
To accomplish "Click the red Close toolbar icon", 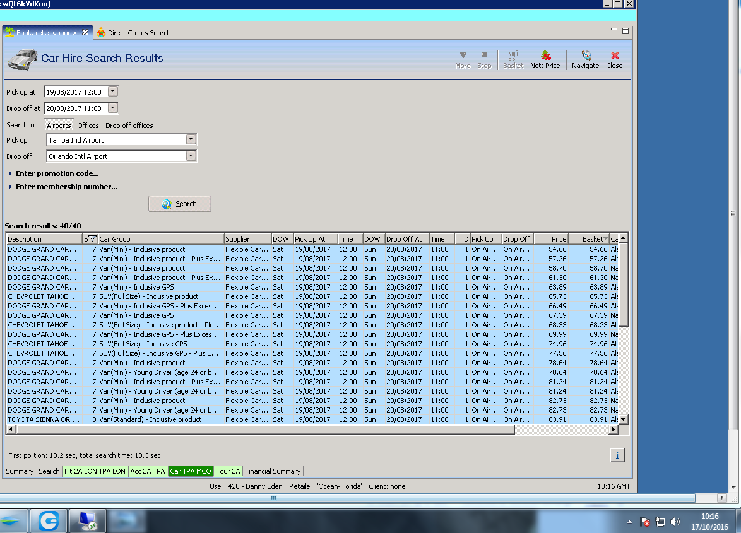I will pyautogui.click(x=614, y=60).
